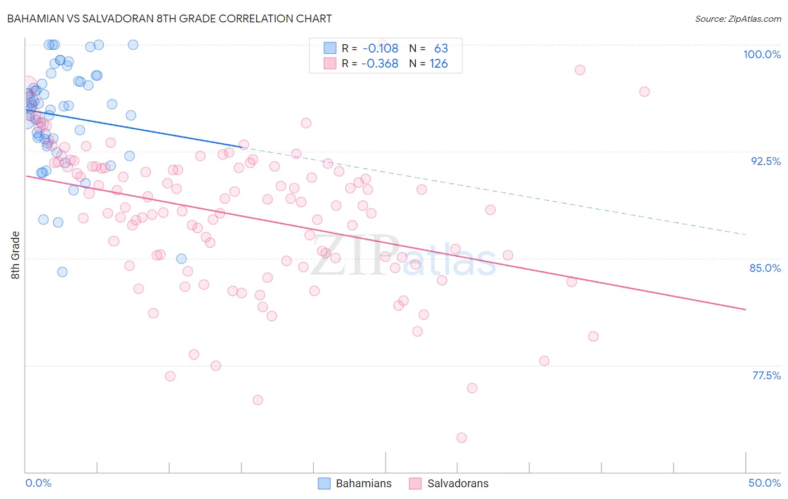Click the blue R = -0.108 stats swatch
Viewport: 788px width, 499px height.
[x=330, y=48]
